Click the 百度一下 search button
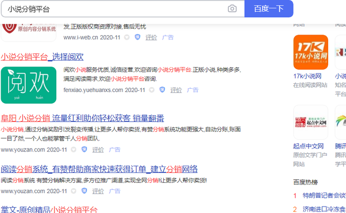This screenshot has height=213, width=346. click(x=269, y=9)
